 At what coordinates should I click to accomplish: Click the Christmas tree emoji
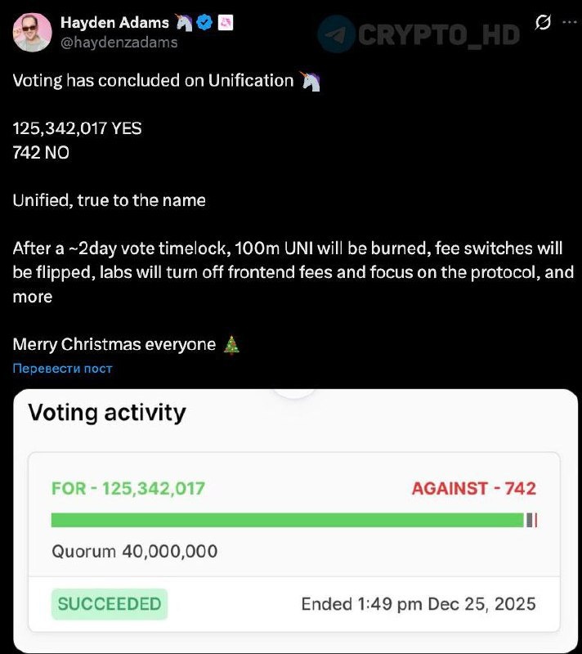231,345
